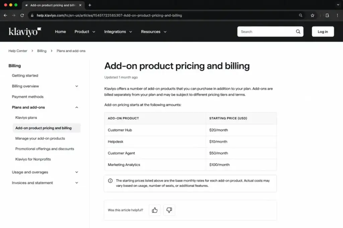
Task: Click the zoom magnifier icon in address bar
Action: [x=300, y=15]
